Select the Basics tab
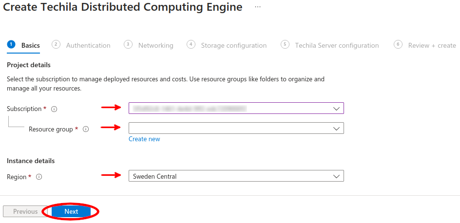Image resolution: width=460 pixels, height=223 pixels. [30, 45]
